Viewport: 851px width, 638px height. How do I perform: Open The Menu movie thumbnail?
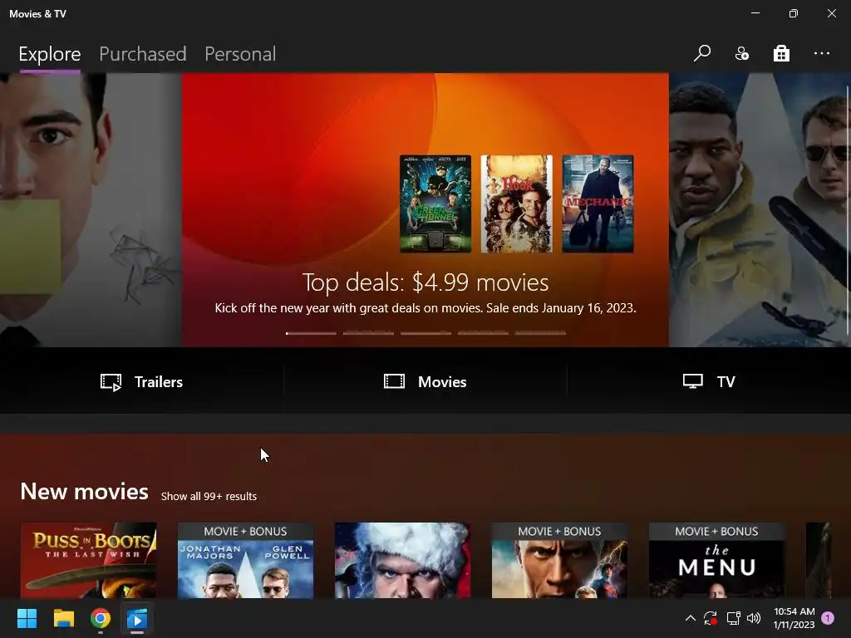pyautogui.click(x=716, y=561)
